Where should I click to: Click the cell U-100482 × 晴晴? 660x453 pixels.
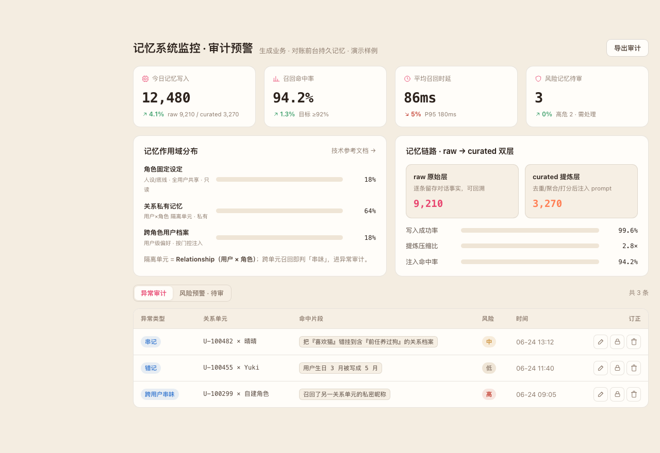click(230, 341)
